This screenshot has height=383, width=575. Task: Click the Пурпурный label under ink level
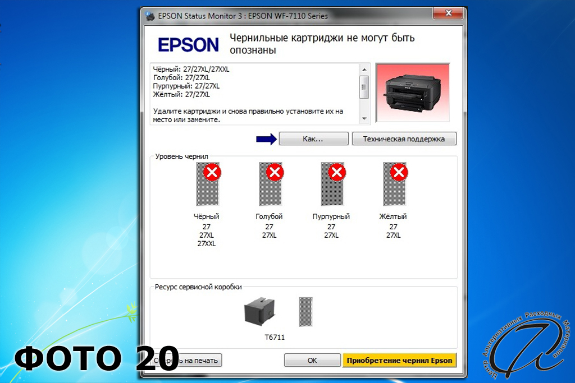coord(331,216)
